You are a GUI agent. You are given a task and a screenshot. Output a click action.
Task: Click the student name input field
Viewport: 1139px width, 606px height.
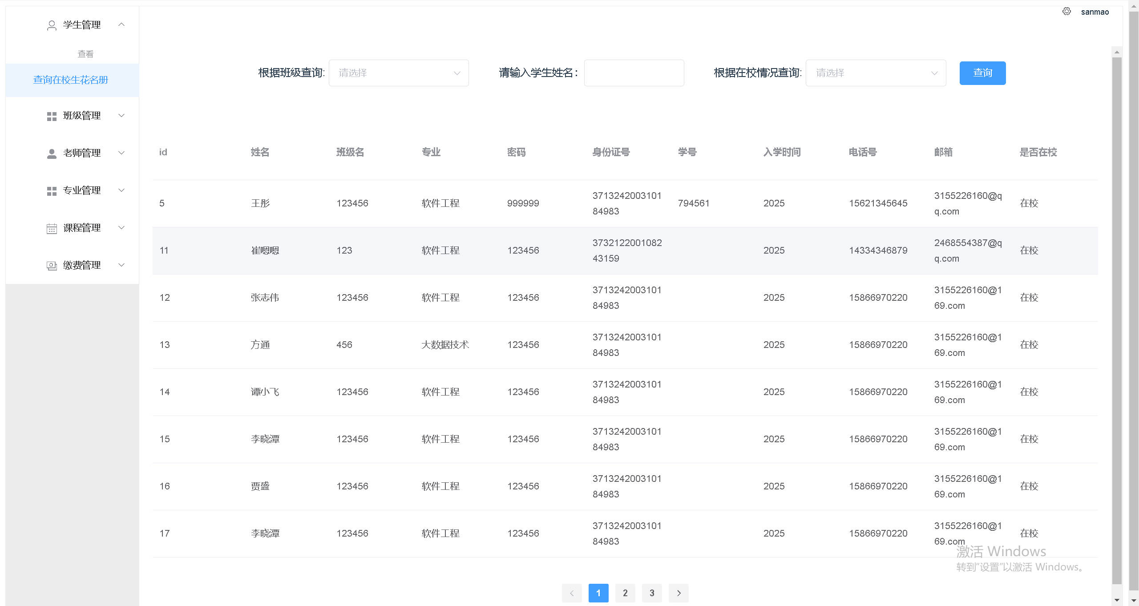[x=634, y=73]
